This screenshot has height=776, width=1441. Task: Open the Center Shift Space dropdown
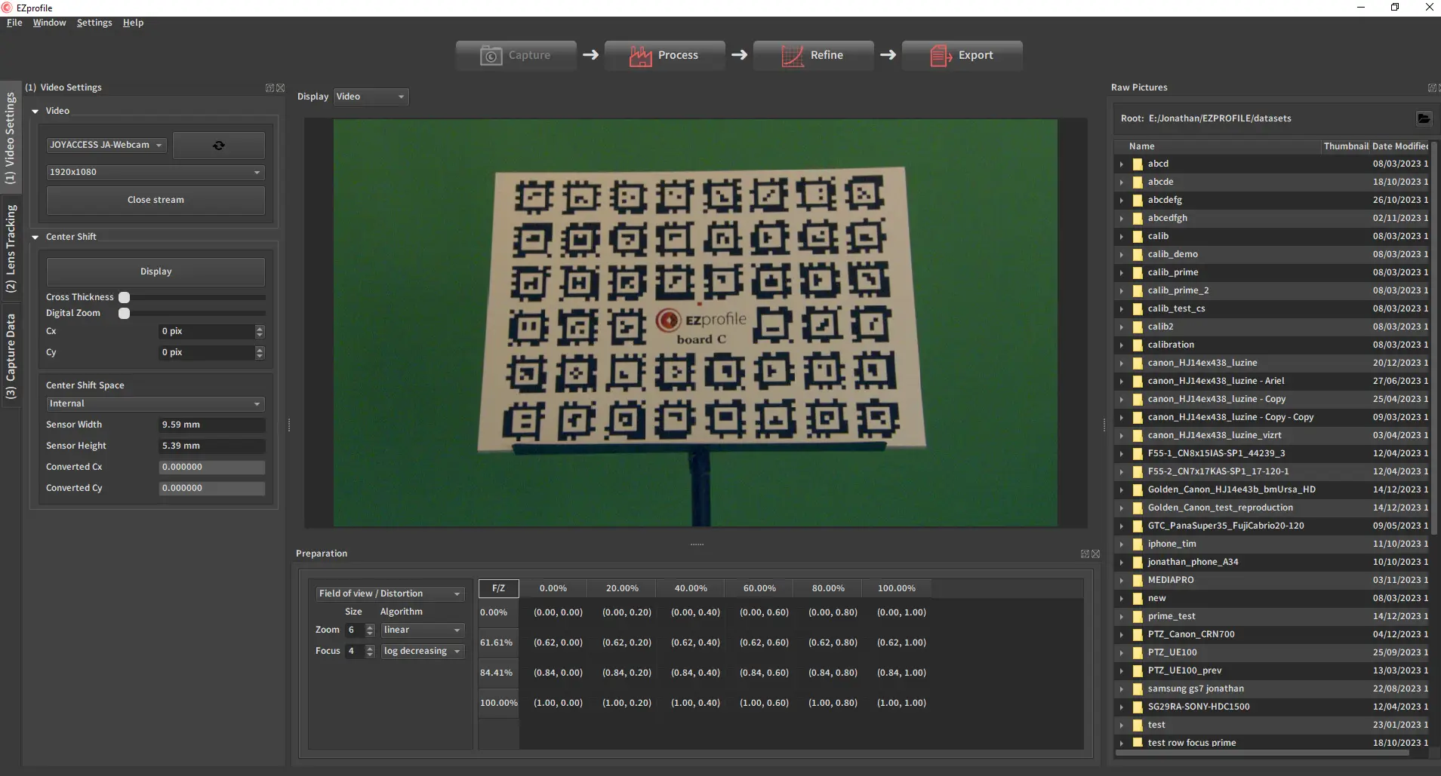(155, 404)
